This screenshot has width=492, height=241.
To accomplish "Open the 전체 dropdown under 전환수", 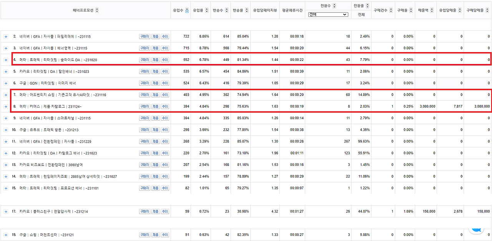I will point(328,15).
